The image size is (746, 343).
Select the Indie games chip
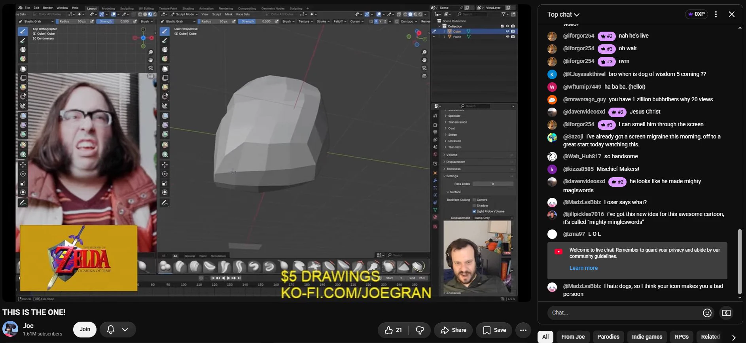[x=647, y=337]
